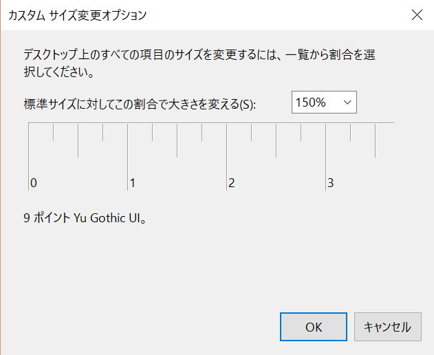Click the half tick between 0 and 1
Image resolution: width=434 pixels, height=355 pixels.
[78, 140]
